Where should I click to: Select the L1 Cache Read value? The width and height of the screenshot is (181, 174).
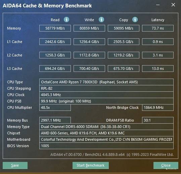pos(55,42)
